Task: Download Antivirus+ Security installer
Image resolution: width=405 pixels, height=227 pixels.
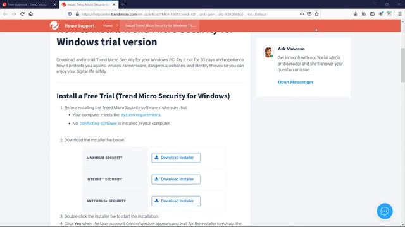Action: [176, 201]
